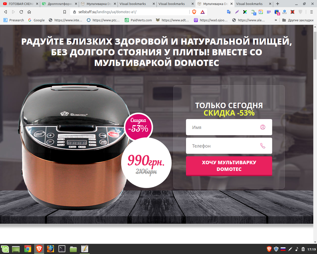
Task: Focus the Имя input field
Action: click(x=229, y=127)
